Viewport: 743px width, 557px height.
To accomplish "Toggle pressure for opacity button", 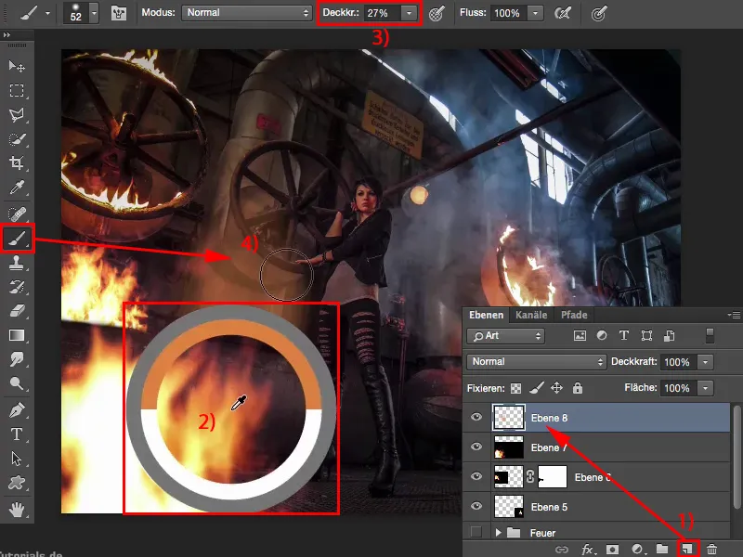I will (x=437, y=13).
